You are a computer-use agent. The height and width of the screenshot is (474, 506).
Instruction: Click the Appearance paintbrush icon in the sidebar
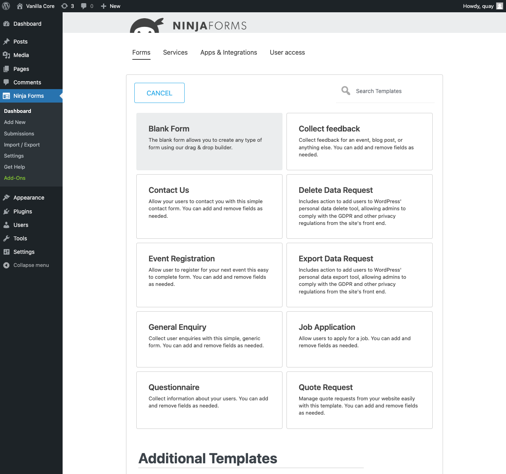coord(7,198)
